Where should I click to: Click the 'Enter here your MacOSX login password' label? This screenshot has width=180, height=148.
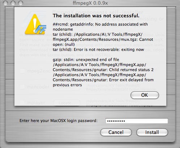point(59,121)
